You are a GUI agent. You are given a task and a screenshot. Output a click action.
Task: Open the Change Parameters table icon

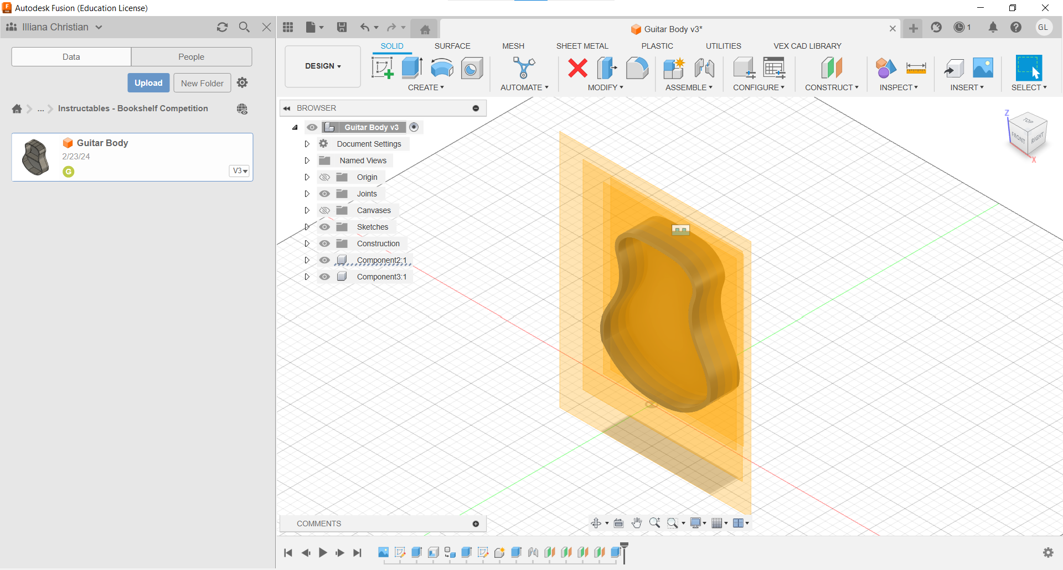tap(774, 68)
